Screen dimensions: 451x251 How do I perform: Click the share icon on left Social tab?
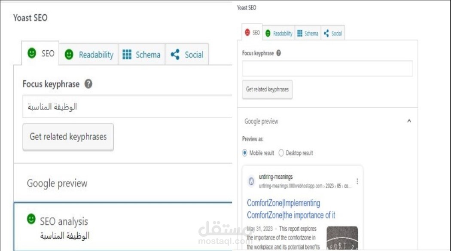pyautogui.click(x=175, y=55)
